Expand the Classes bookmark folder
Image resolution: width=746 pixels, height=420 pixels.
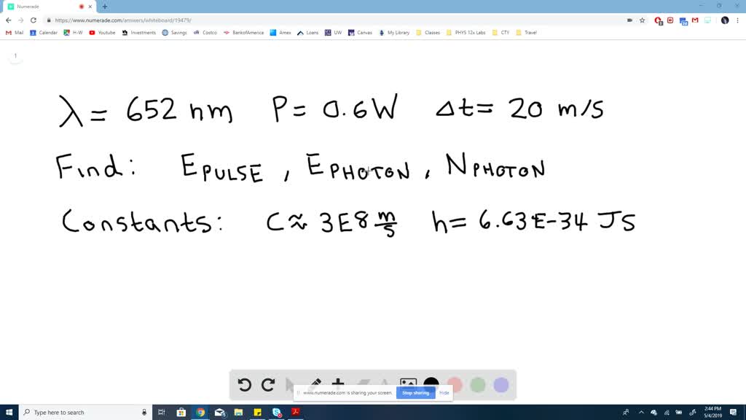coord(428,33)
